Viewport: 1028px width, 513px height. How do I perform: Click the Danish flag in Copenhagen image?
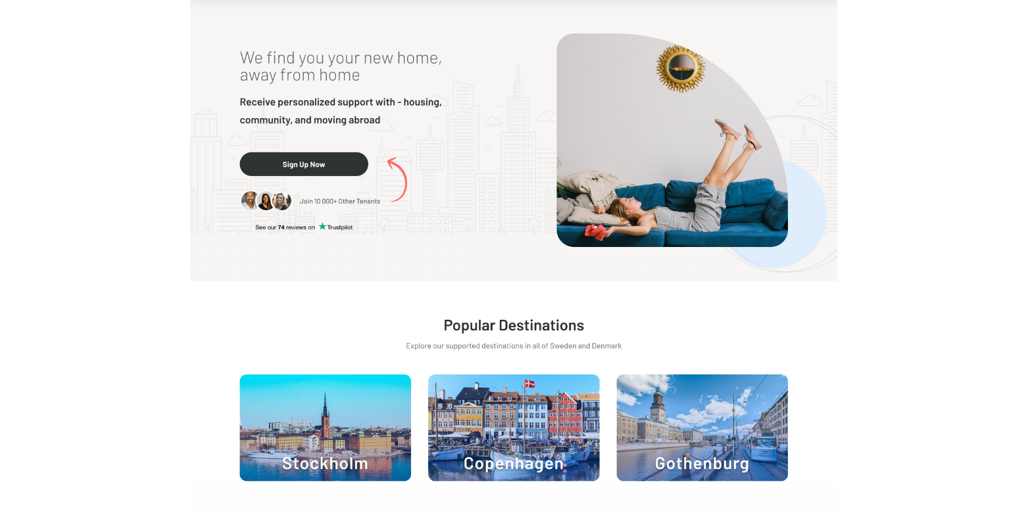pyautogui.click(x=529, y=384)
